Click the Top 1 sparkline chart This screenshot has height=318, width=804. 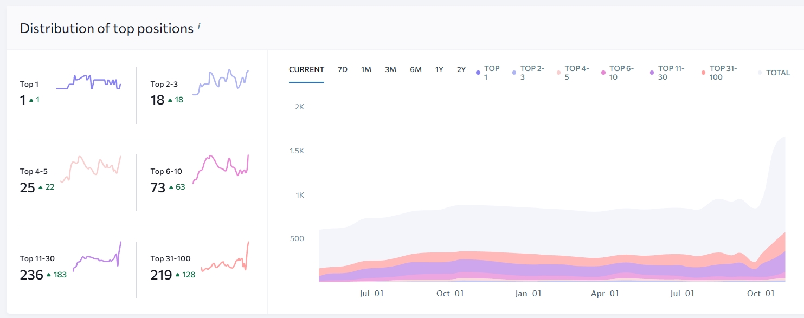pyautogui.click(x=88, y=82)
